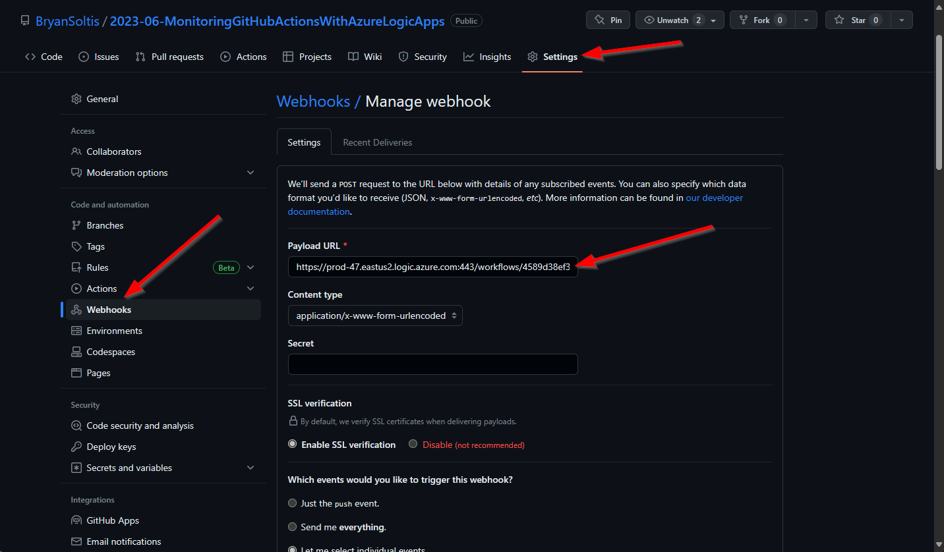Choose the Send me everything option
The image size is (944, 552).
coord(293,527)
